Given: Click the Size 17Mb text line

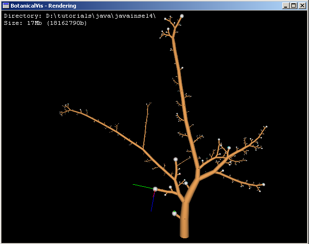Looking at the screenshot, I should [x=45, y=23].
